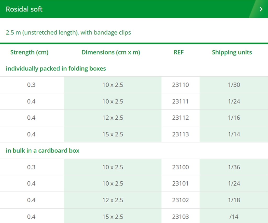Click REF number 23102
This screenshot has height=223, width=268.
click(181, 200)
